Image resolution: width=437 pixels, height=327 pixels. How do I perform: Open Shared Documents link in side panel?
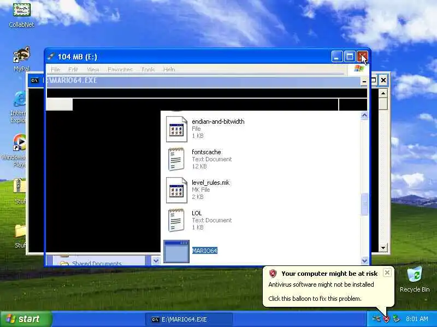click(x=97, y=263)
